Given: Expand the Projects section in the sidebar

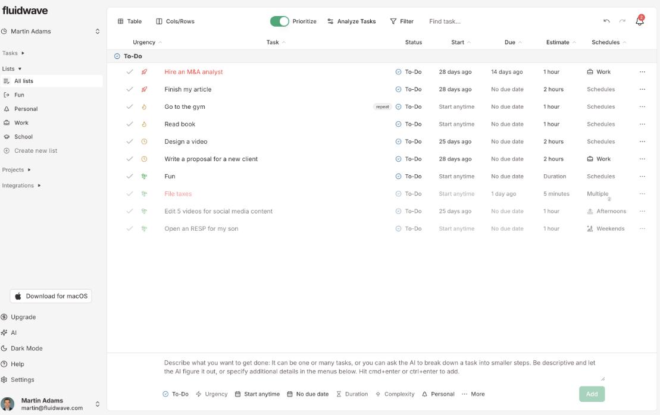Looking at the screenshot, I should point(16,170).
